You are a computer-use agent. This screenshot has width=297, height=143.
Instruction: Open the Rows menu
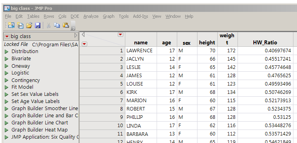49,16
